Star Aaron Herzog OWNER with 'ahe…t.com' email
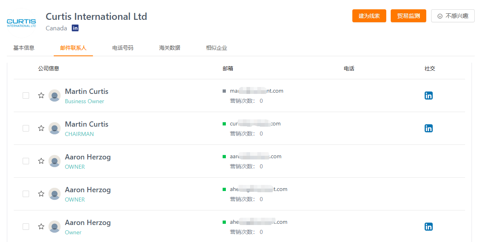Viewport: 480px width, 242px height. (x=41, y=194)
